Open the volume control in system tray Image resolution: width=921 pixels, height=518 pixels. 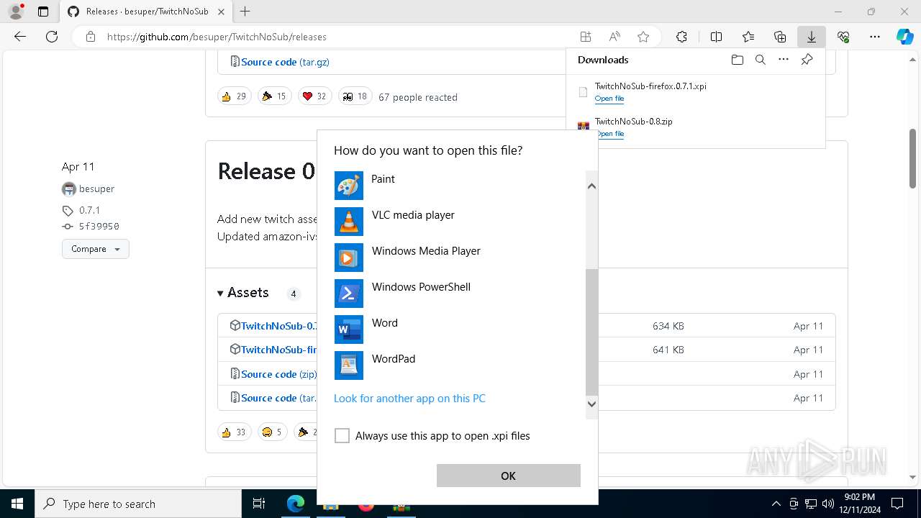point(828,504)
